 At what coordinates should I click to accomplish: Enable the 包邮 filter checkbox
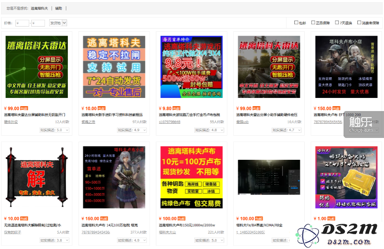click(x=296, y=23)
